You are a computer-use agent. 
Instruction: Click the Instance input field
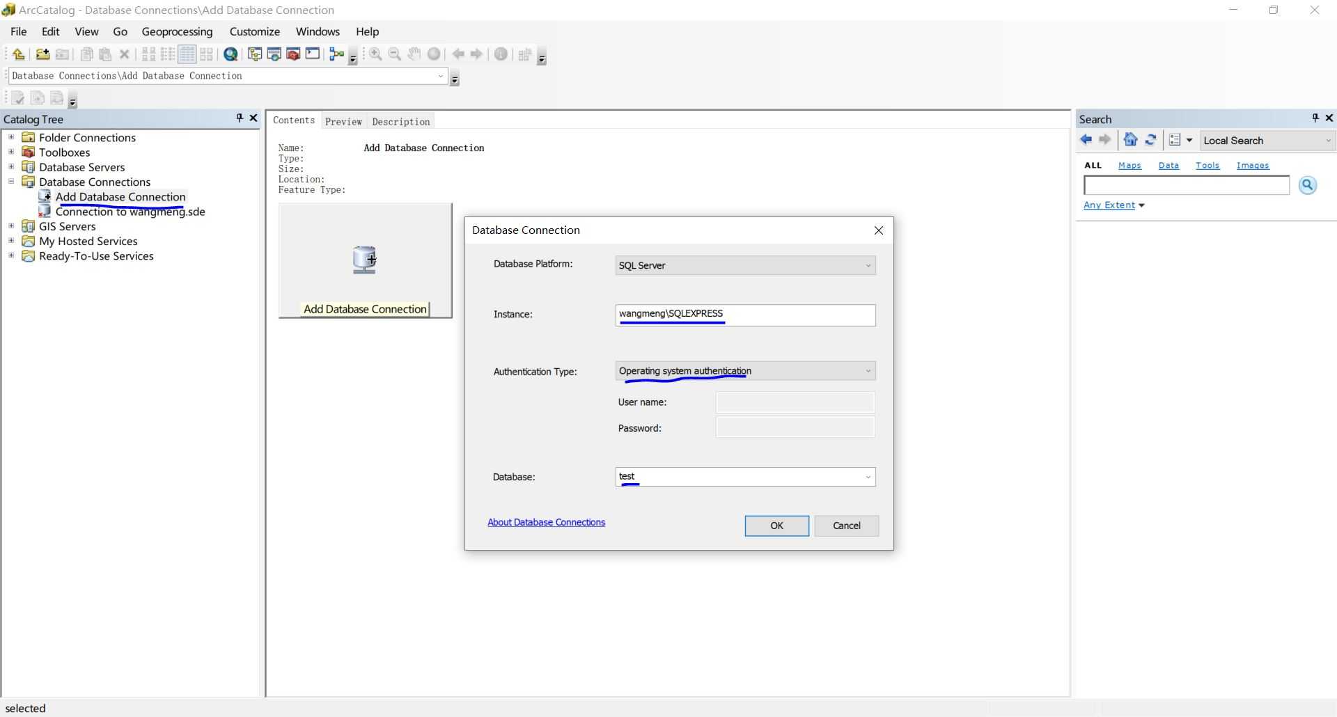[746, 315]
